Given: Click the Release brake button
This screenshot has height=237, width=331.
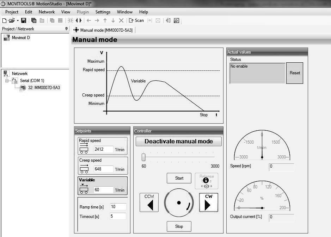Looking at the screenshot, I should pos(207,181).
